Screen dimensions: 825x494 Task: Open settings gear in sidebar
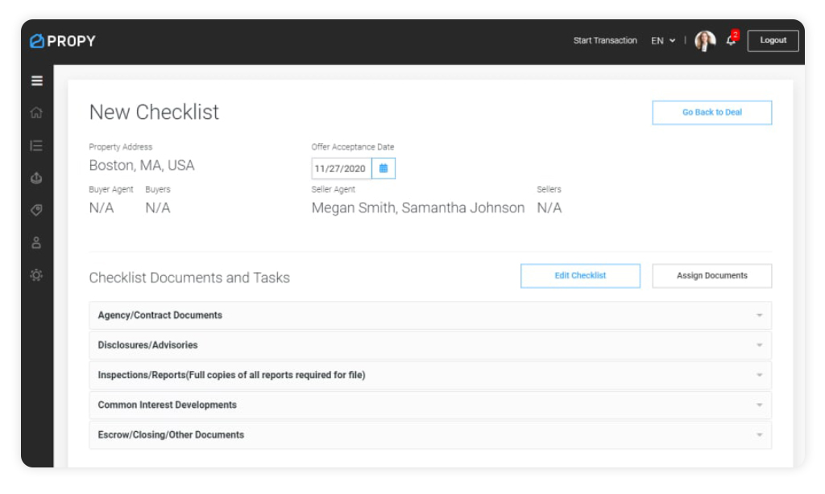point(36,275)
